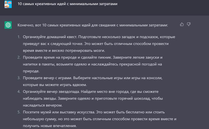Image resolution: width=209 pixels, height=129 pixels.
Task: Click list number 2 marker
Action: (x=19, y=57)
